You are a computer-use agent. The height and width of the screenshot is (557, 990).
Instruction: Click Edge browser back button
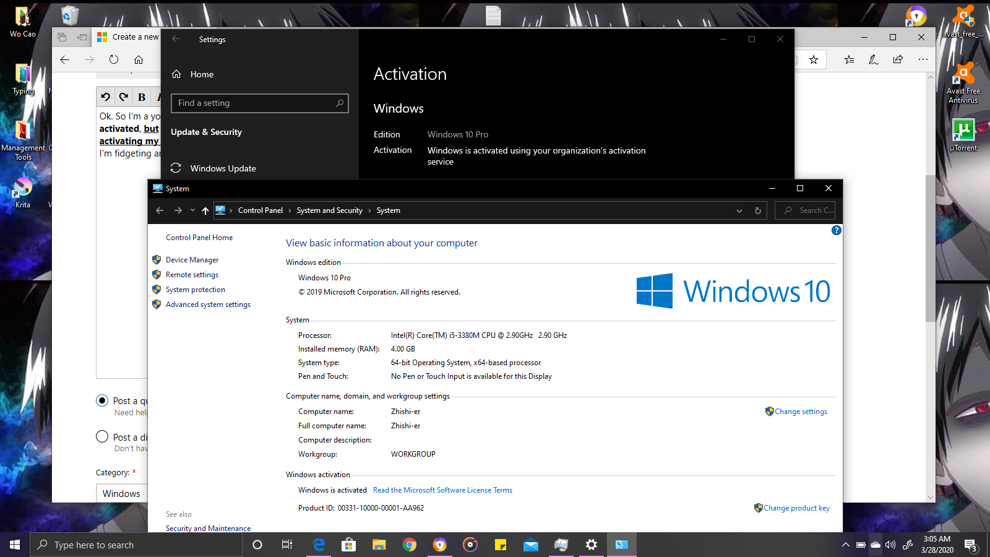tap(65, 59)
